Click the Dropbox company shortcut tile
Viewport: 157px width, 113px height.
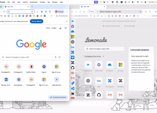click(121, 81)
